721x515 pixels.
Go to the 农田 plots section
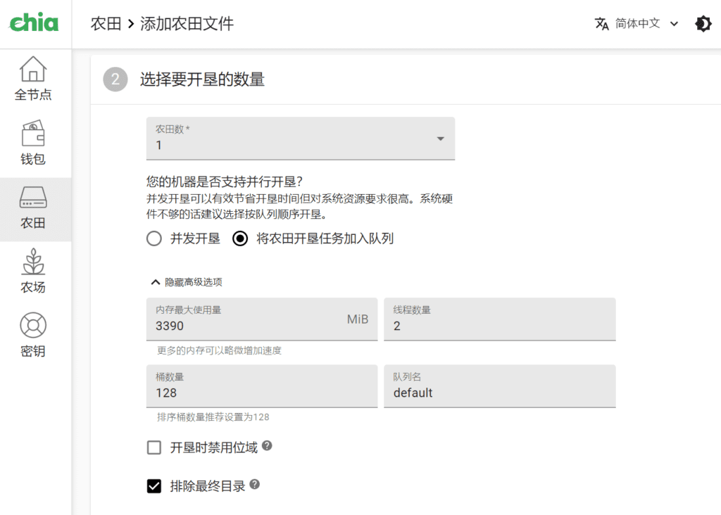pos(33,208)
